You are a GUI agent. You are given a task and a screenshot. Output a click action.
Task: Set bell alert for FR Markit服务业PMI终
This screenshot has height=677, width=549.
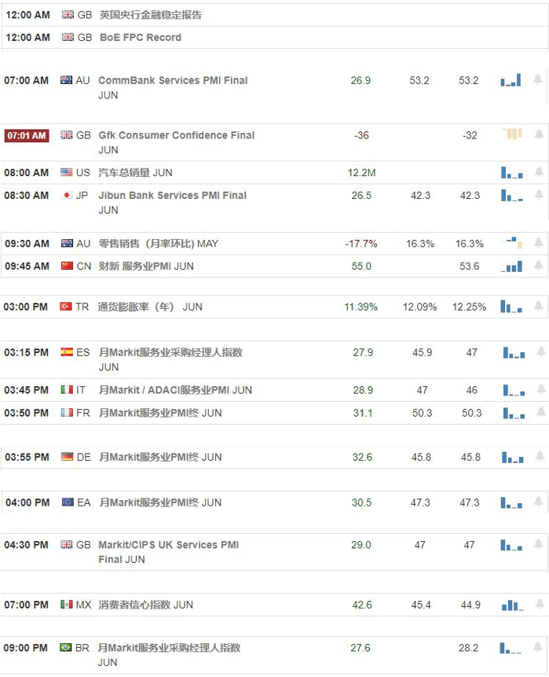click(541, 412)
